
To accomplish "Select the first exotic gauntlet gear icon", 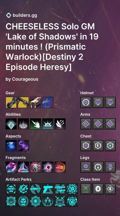I will [x=11, y=102].
